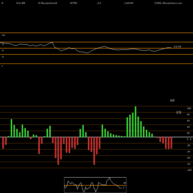Click the 'SI MunafaSutraR' header text
Screen dimensions: 193x193
tap(47, 3)
